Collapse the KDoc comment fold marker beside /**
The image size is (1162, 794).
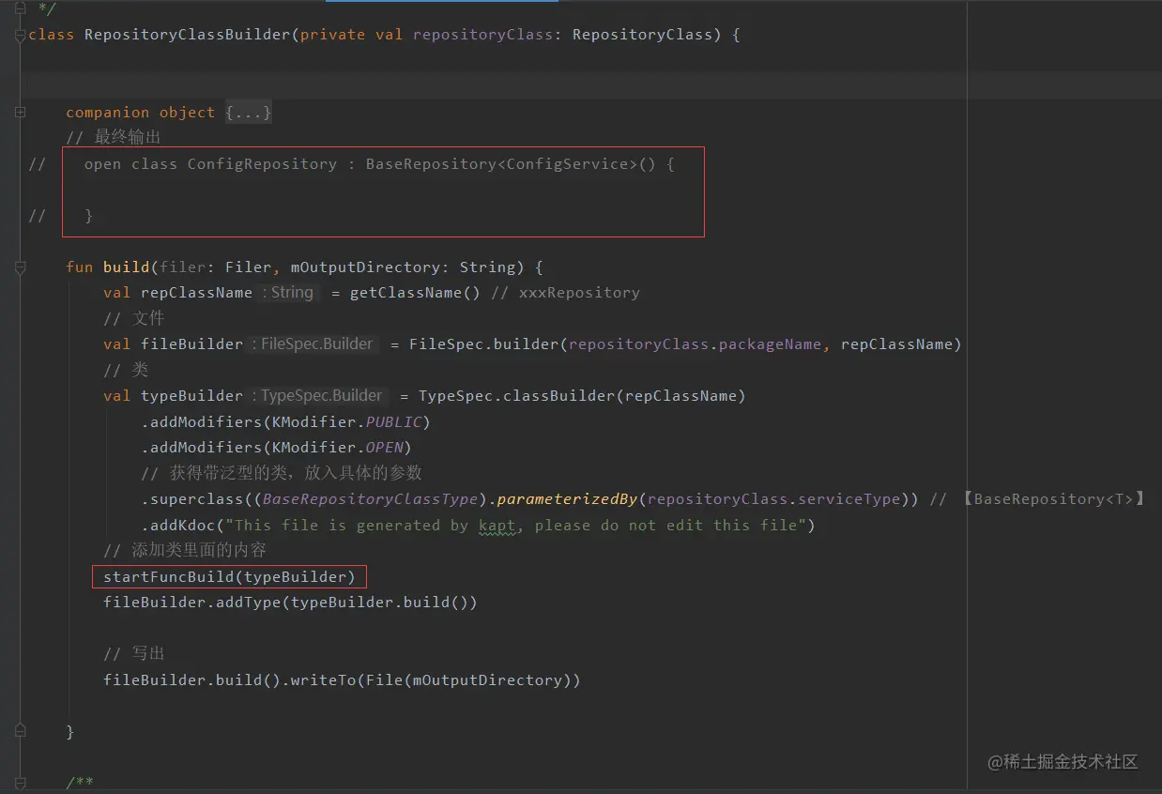click(x=20, y=783)
